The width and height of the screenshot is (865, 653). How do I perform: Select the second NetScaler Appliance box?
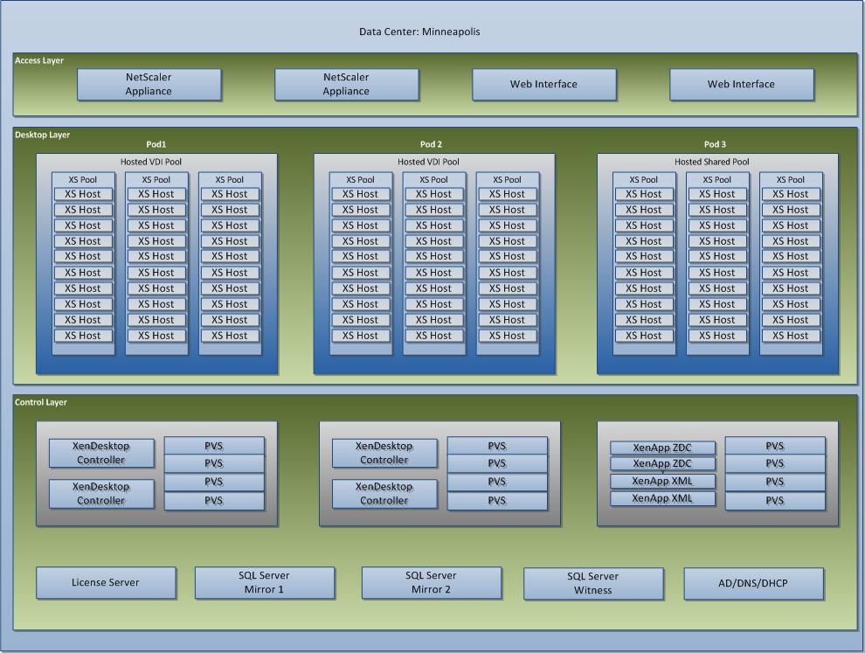click(346, 85)
